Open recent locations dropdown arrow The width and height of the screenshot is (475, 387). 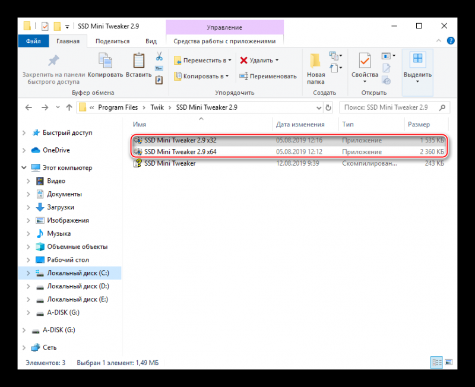58,107
